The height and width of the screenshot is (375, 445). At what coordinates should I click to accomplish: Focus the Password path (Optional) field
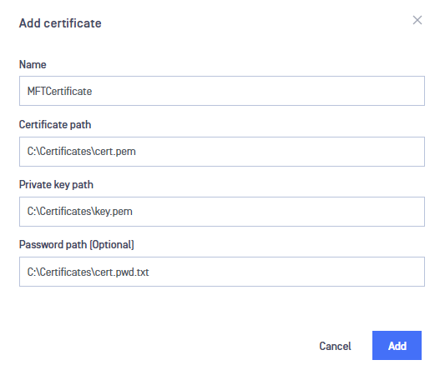(x=222, y=272)
